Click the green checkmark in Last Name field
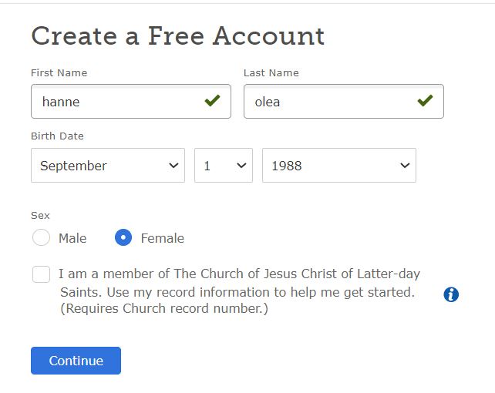This screenshot has width=495, height=393. pos(425,101)
